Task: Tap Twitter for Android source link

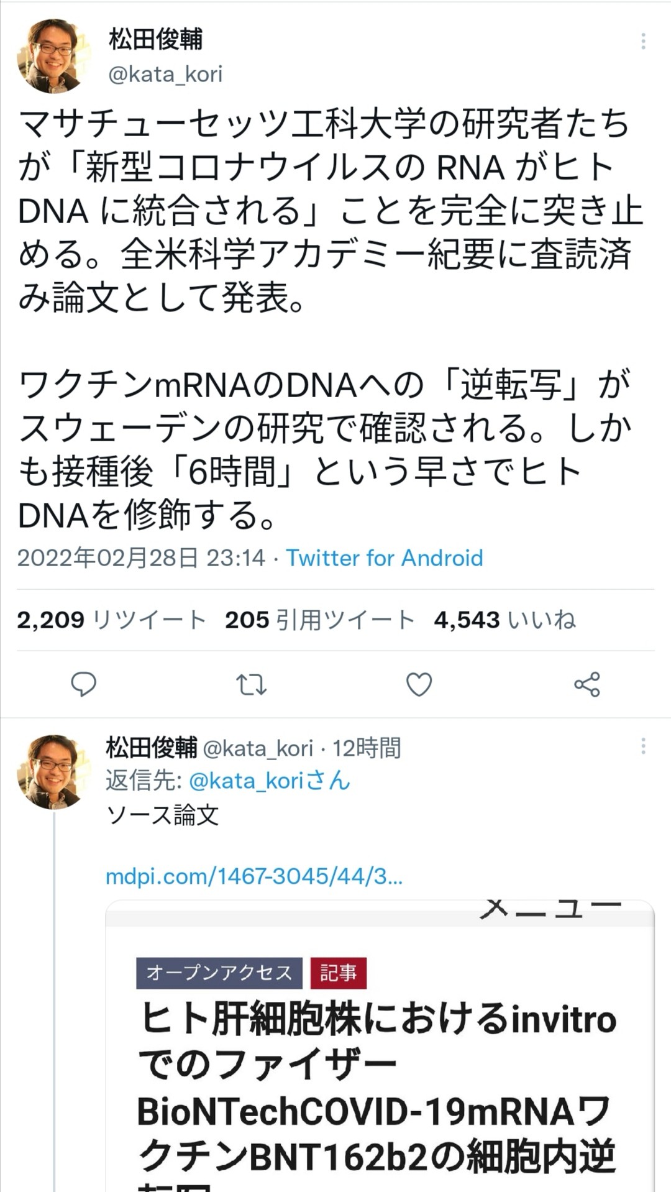Action: 384,558
